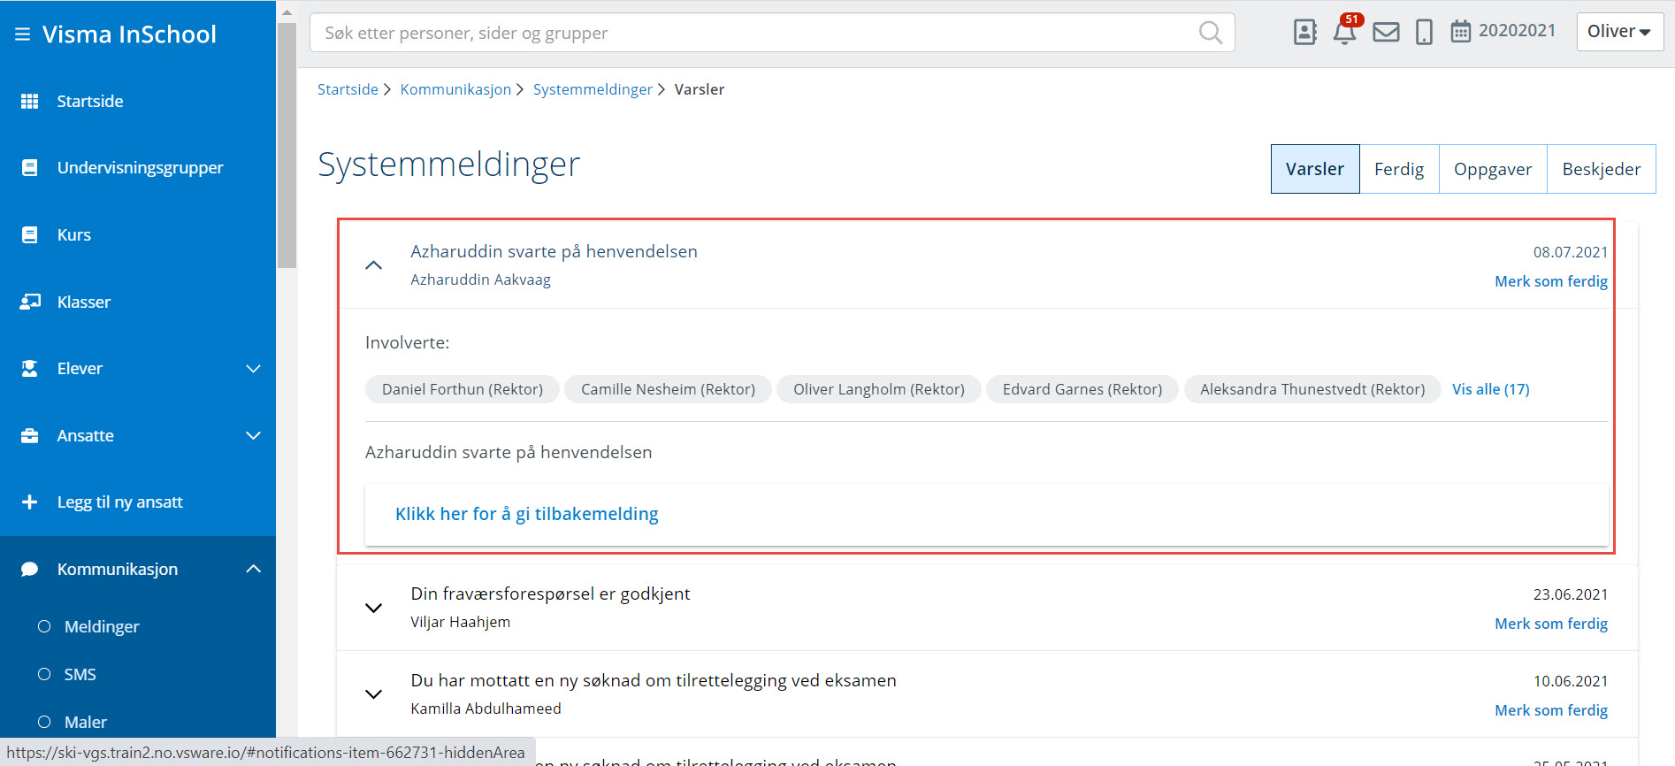The width and height of the screenshot is (1675, 766).
Task: Click the Visma InSchool logo title
Action: click(x=129, y=34)
